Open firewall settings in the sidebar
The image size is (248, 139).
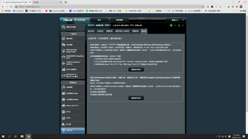[x=73, y=124]
